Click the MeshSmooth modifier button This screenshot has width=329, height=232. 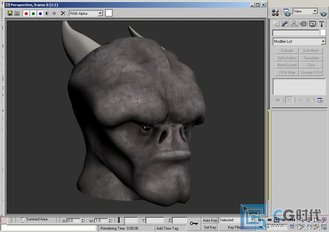(287, 65)
